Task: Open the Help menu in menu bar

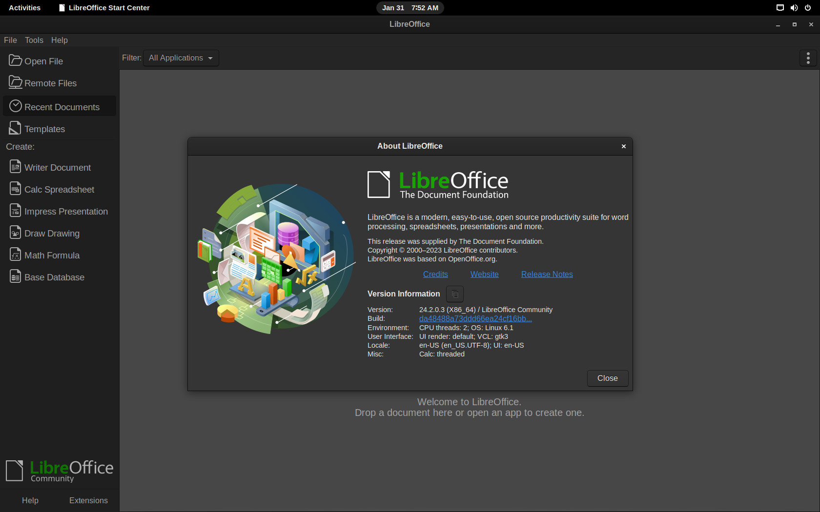Action: [x=60, y=40]
